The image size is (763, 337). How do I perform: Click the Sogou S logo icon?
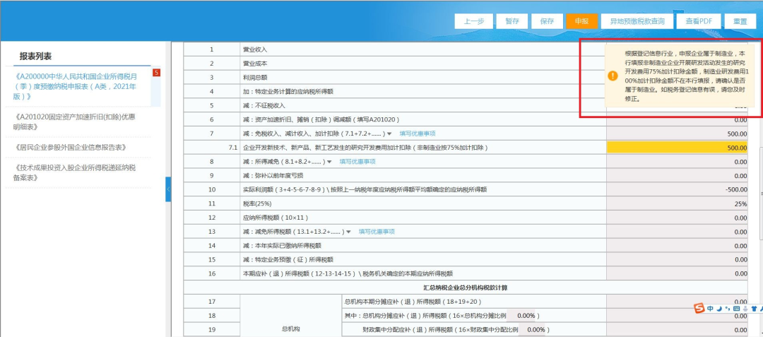click(699, 308)
